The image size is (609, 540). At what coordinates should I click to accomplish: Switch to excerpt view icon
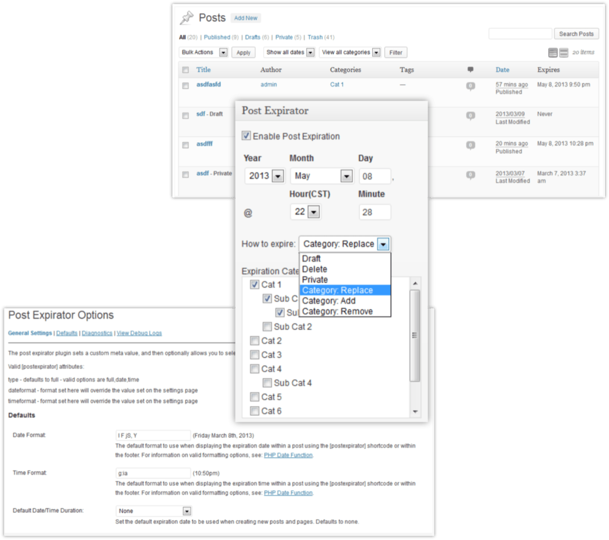click(x=564, y=52)
